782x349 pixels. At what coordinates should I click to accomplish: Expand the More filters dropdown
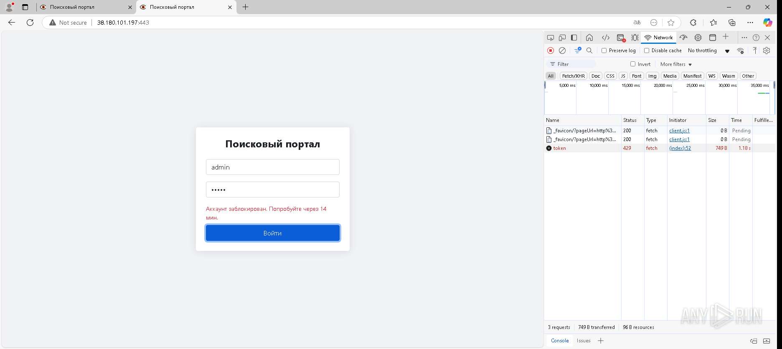pos(676,64)
